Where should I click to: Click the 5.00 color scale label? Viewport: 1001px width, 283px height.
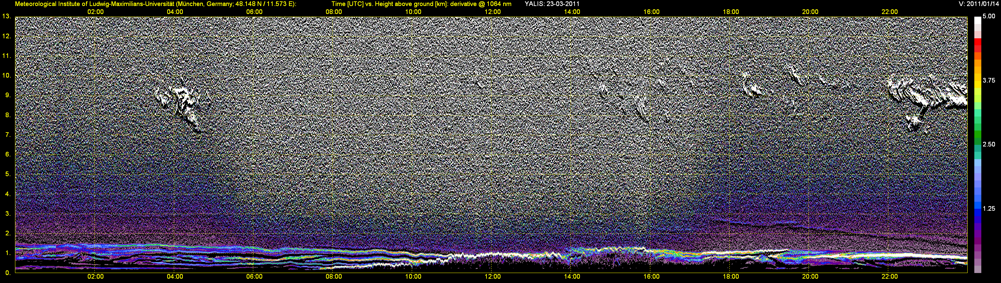tap(989, 16)
